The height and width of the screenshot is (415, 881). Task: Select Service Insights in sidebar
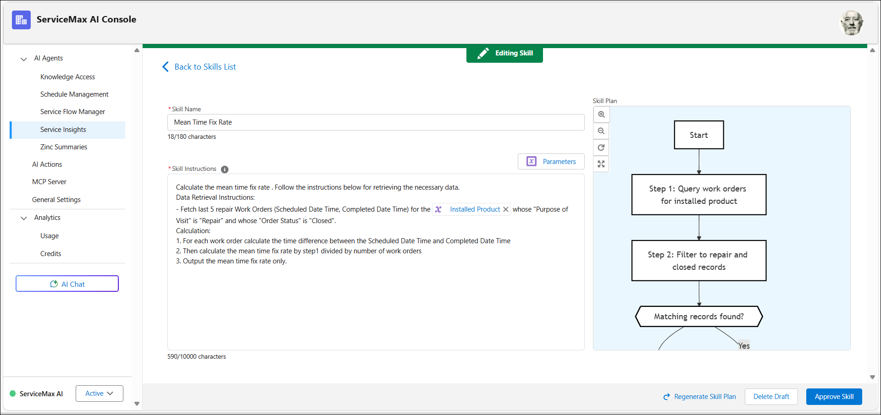coord(67,130)
